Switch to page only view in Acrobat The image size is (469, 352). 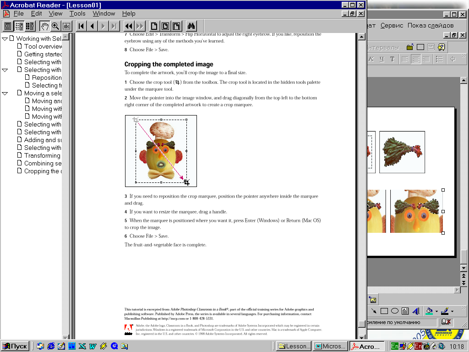click(x=8, y=26)
